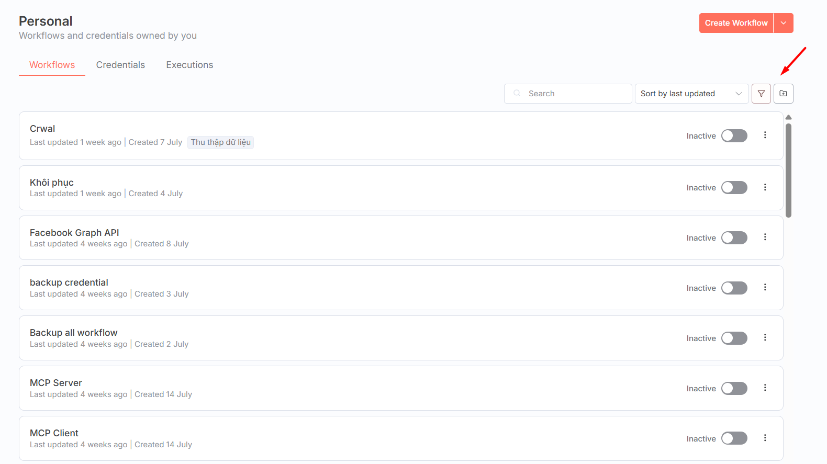
Task: Activate the backup credential workflow toggle
Action: coord(734,288)
